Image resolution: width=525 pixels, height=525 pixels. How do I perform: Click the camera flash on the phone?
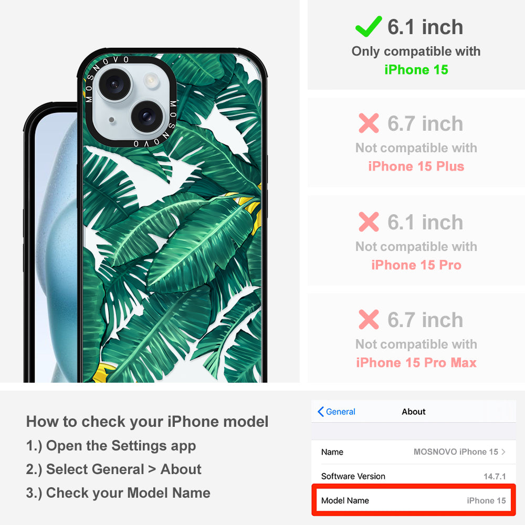click(151, 80)
